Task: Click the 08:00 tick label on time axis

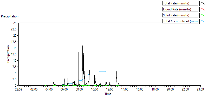Action: (x=80, y=89)
